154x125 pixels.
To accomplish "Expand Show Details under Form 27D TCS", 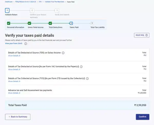I will tap(14, 81).
